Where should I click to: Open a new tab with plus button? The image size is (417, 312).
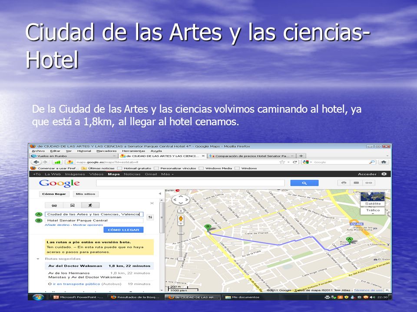coord(301,156)
